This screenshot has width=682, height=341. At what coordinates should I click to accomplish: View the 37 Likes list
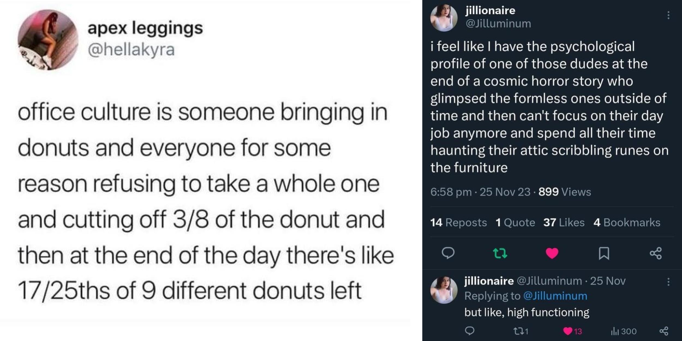563,222
